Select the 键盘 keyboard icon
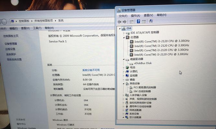Image resolution: width=216 pixels, height=129 pixels. tap(127, 80)
